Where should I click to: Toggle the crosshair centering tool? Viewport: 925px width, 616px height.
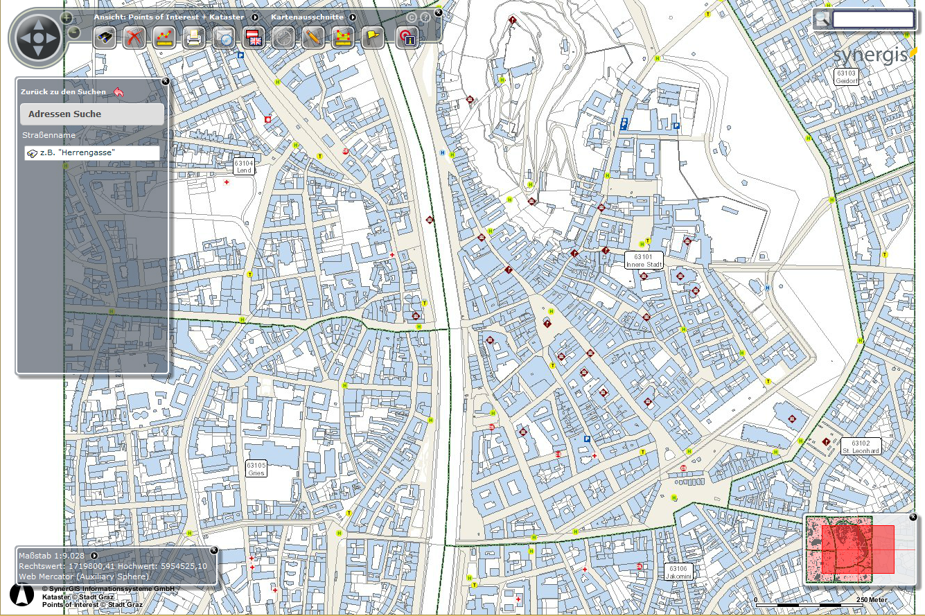tap(283, 37)
